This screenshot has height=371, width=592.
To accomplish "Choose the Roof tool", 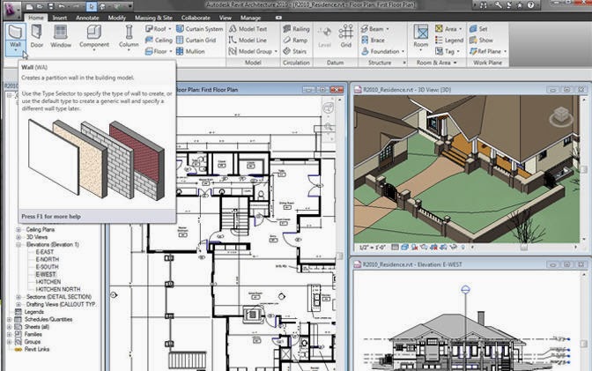I will click(x=156, y=29).
